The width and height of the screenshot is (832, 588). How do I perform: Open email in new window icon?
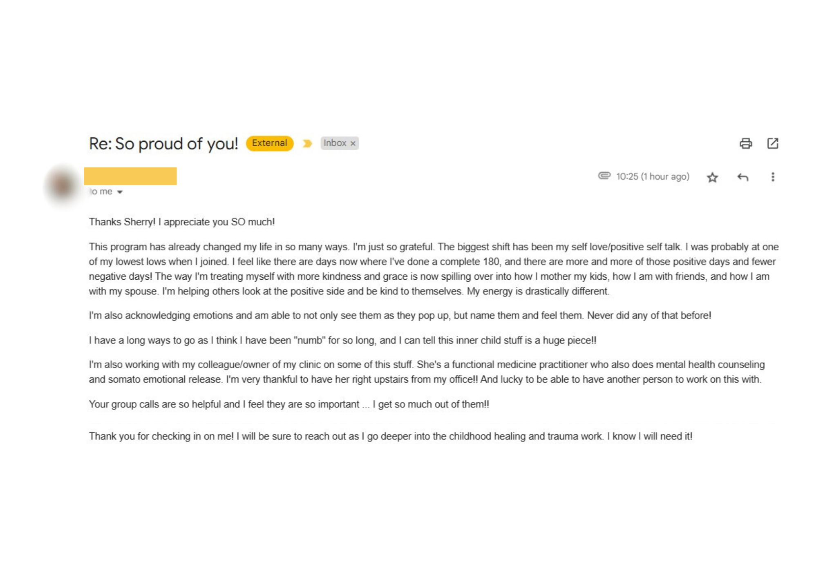point(772,143)
